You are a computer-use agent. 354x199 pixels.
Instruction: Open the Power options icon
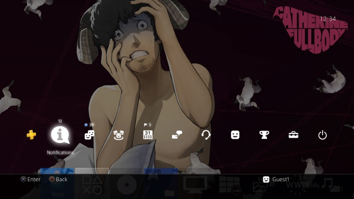coord(322,135)
